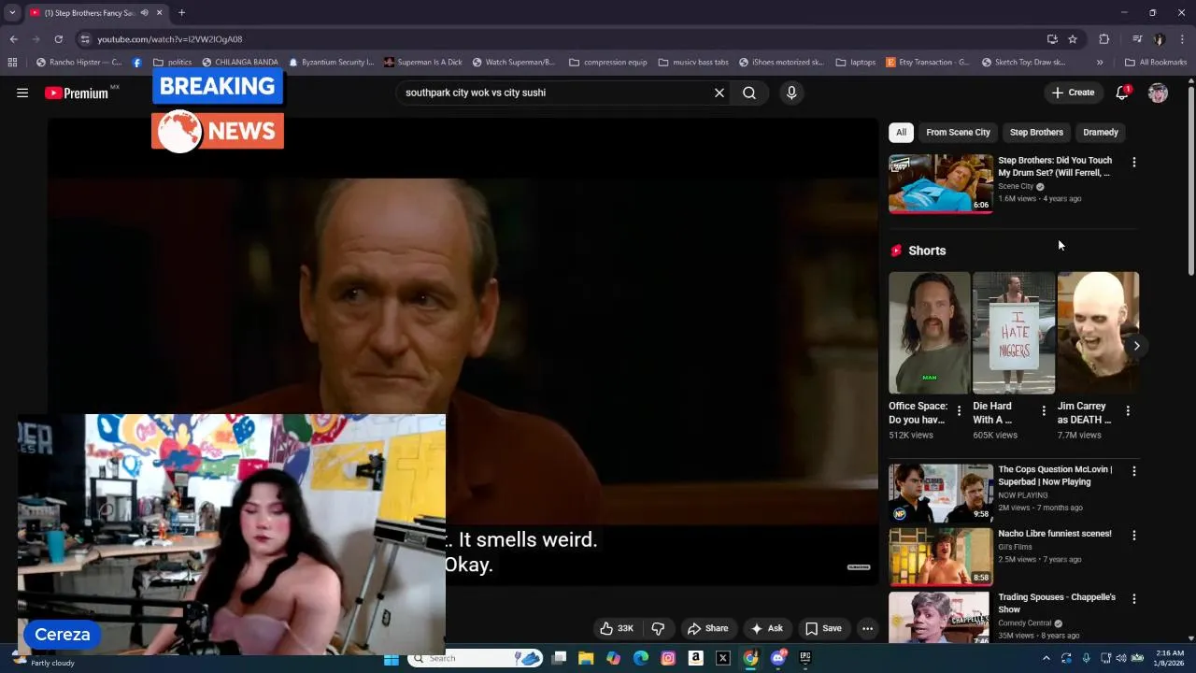This screenshot has width=1196, height=673.
Task: Open Superman Is A Dick bookmark
Action: coord(422,63)
